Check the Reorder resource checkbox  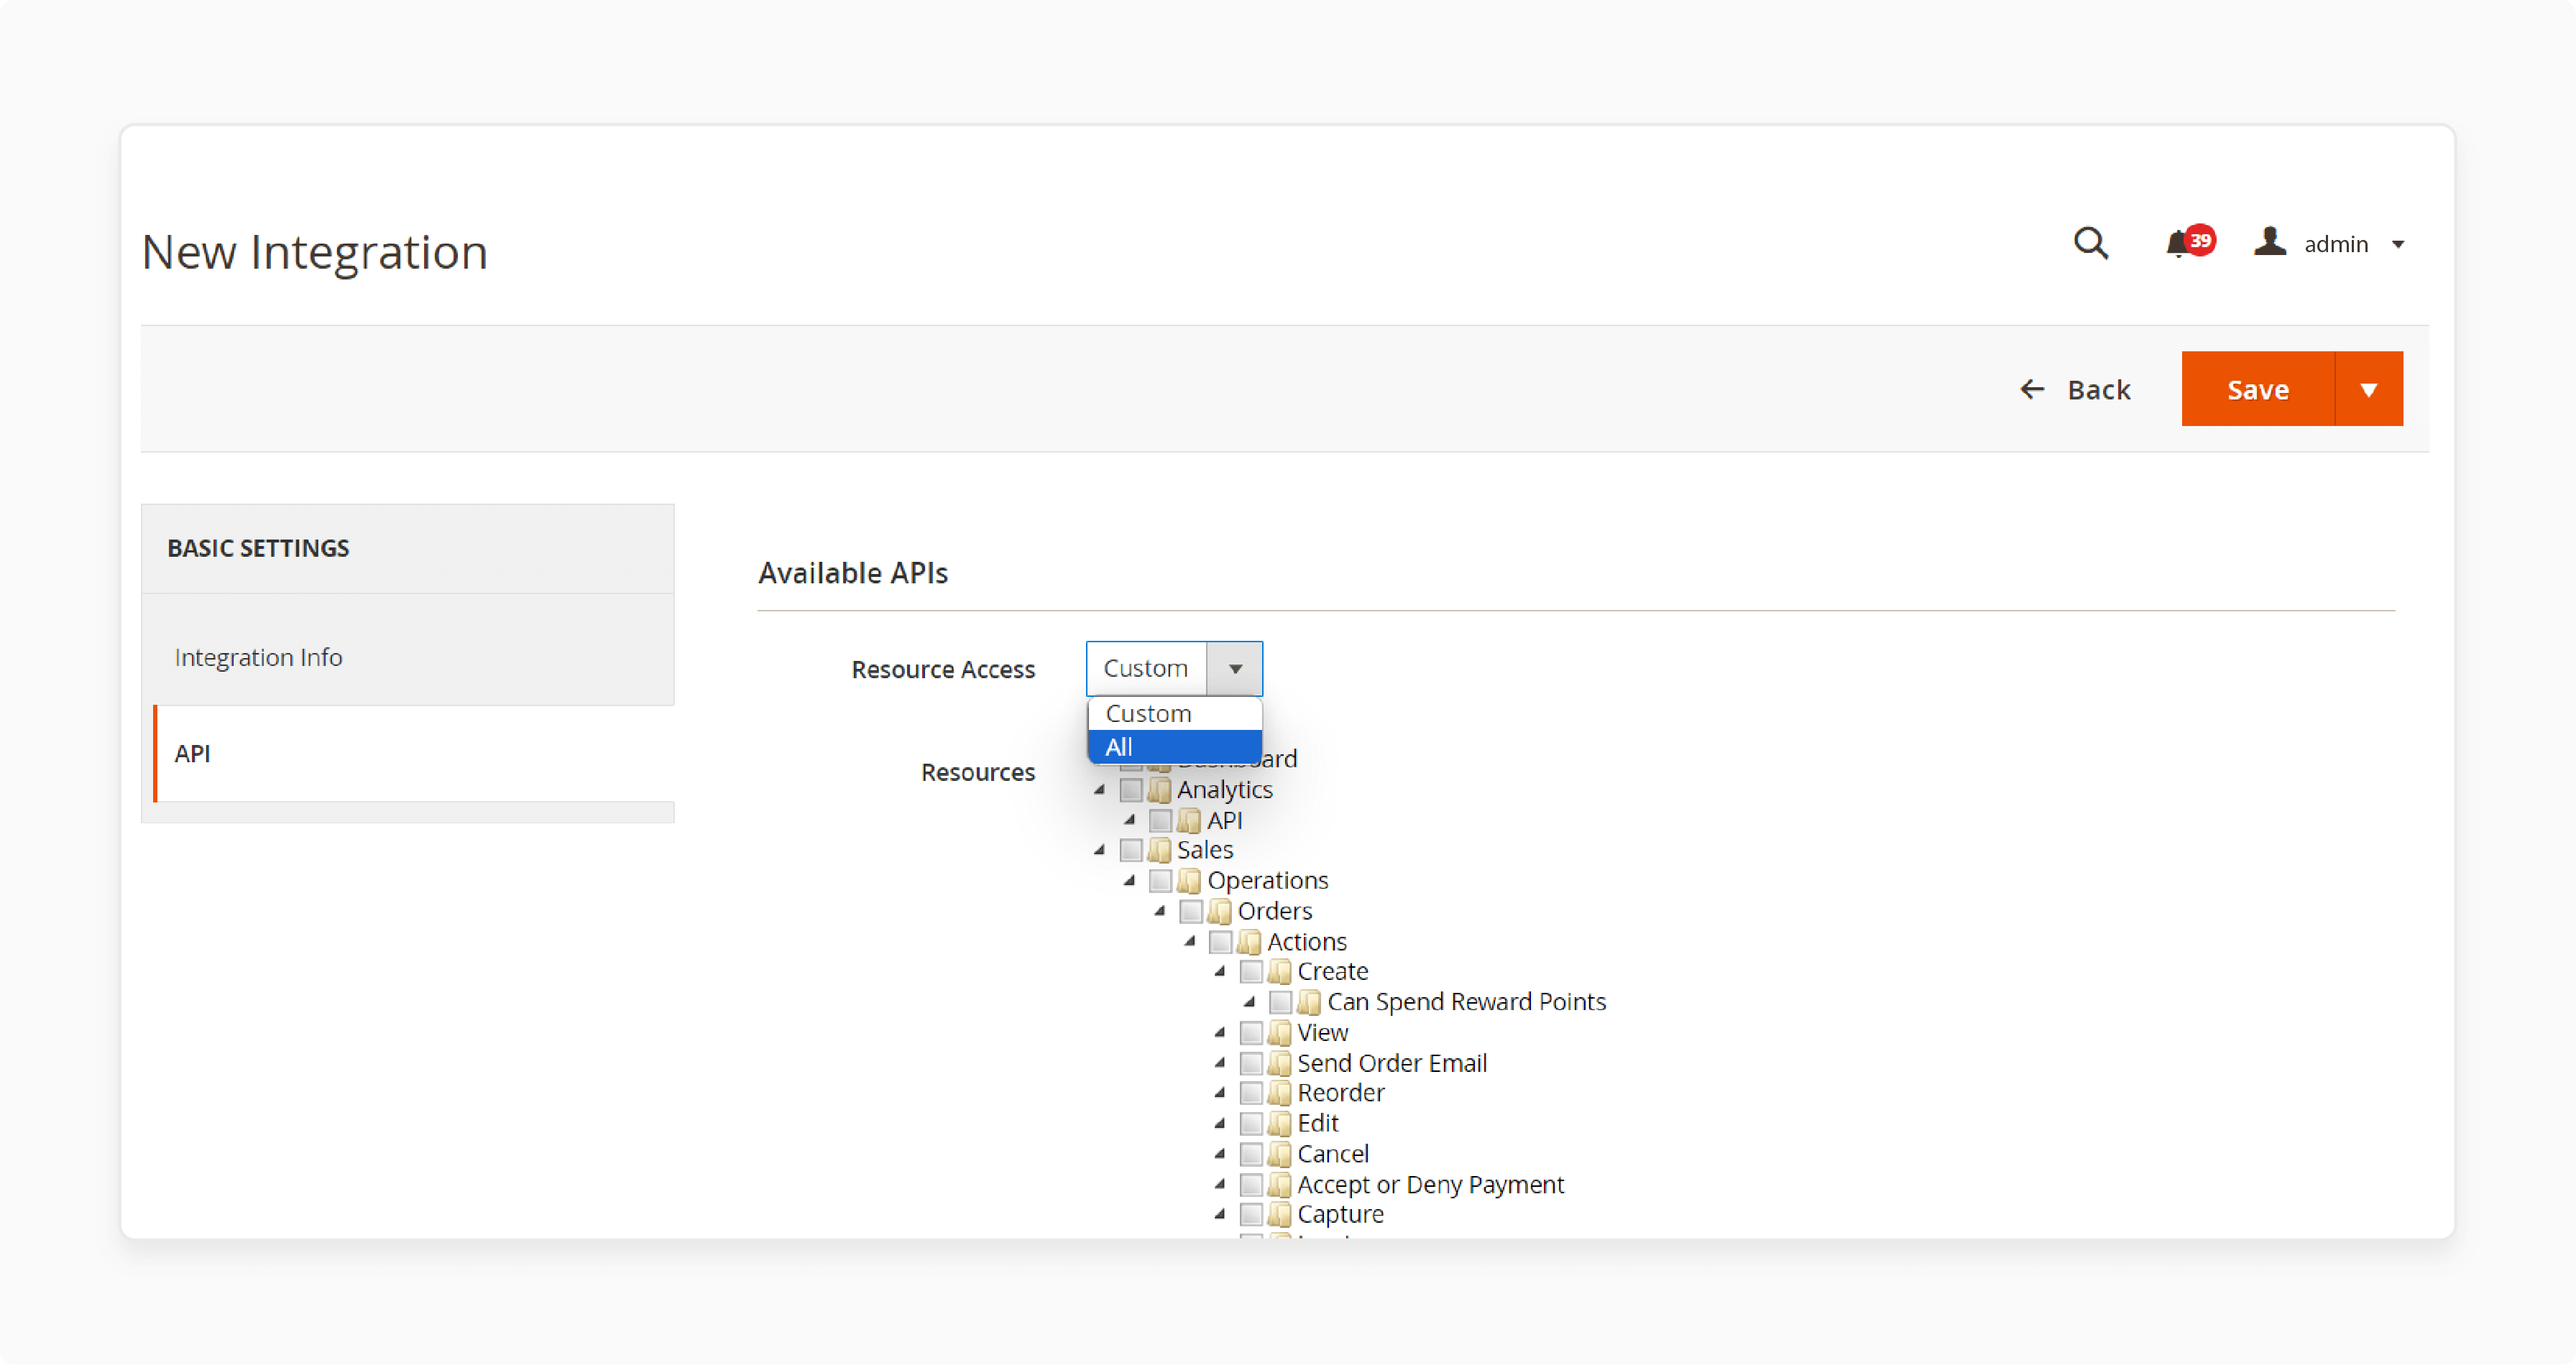(1251, 1093)
